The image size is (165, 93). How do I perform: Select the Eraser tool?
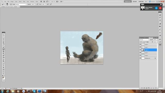click(4, 55)
